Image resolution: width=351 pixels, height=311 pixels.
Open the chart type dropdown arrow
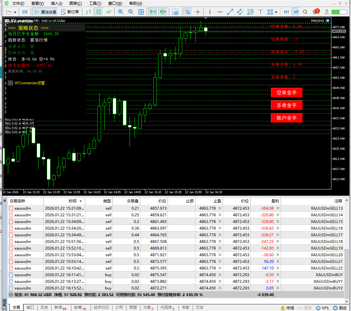pos(15,12)
